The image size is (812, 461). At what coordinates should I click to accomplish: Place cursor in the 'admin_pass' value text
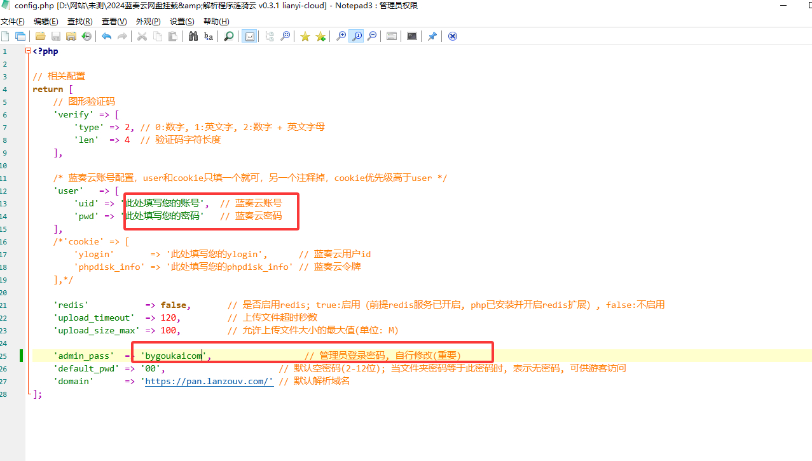click(173, 356)
